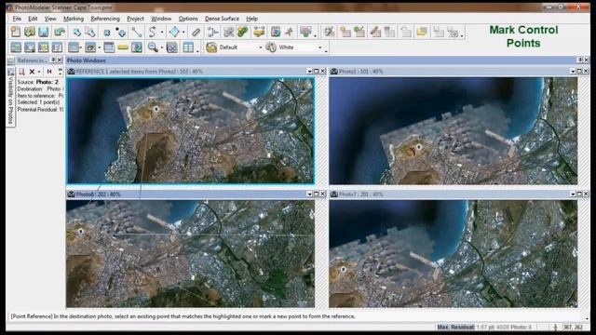Click the gray chain unreference icon
Screen dimensions: 596x335
tap(228, 32)
